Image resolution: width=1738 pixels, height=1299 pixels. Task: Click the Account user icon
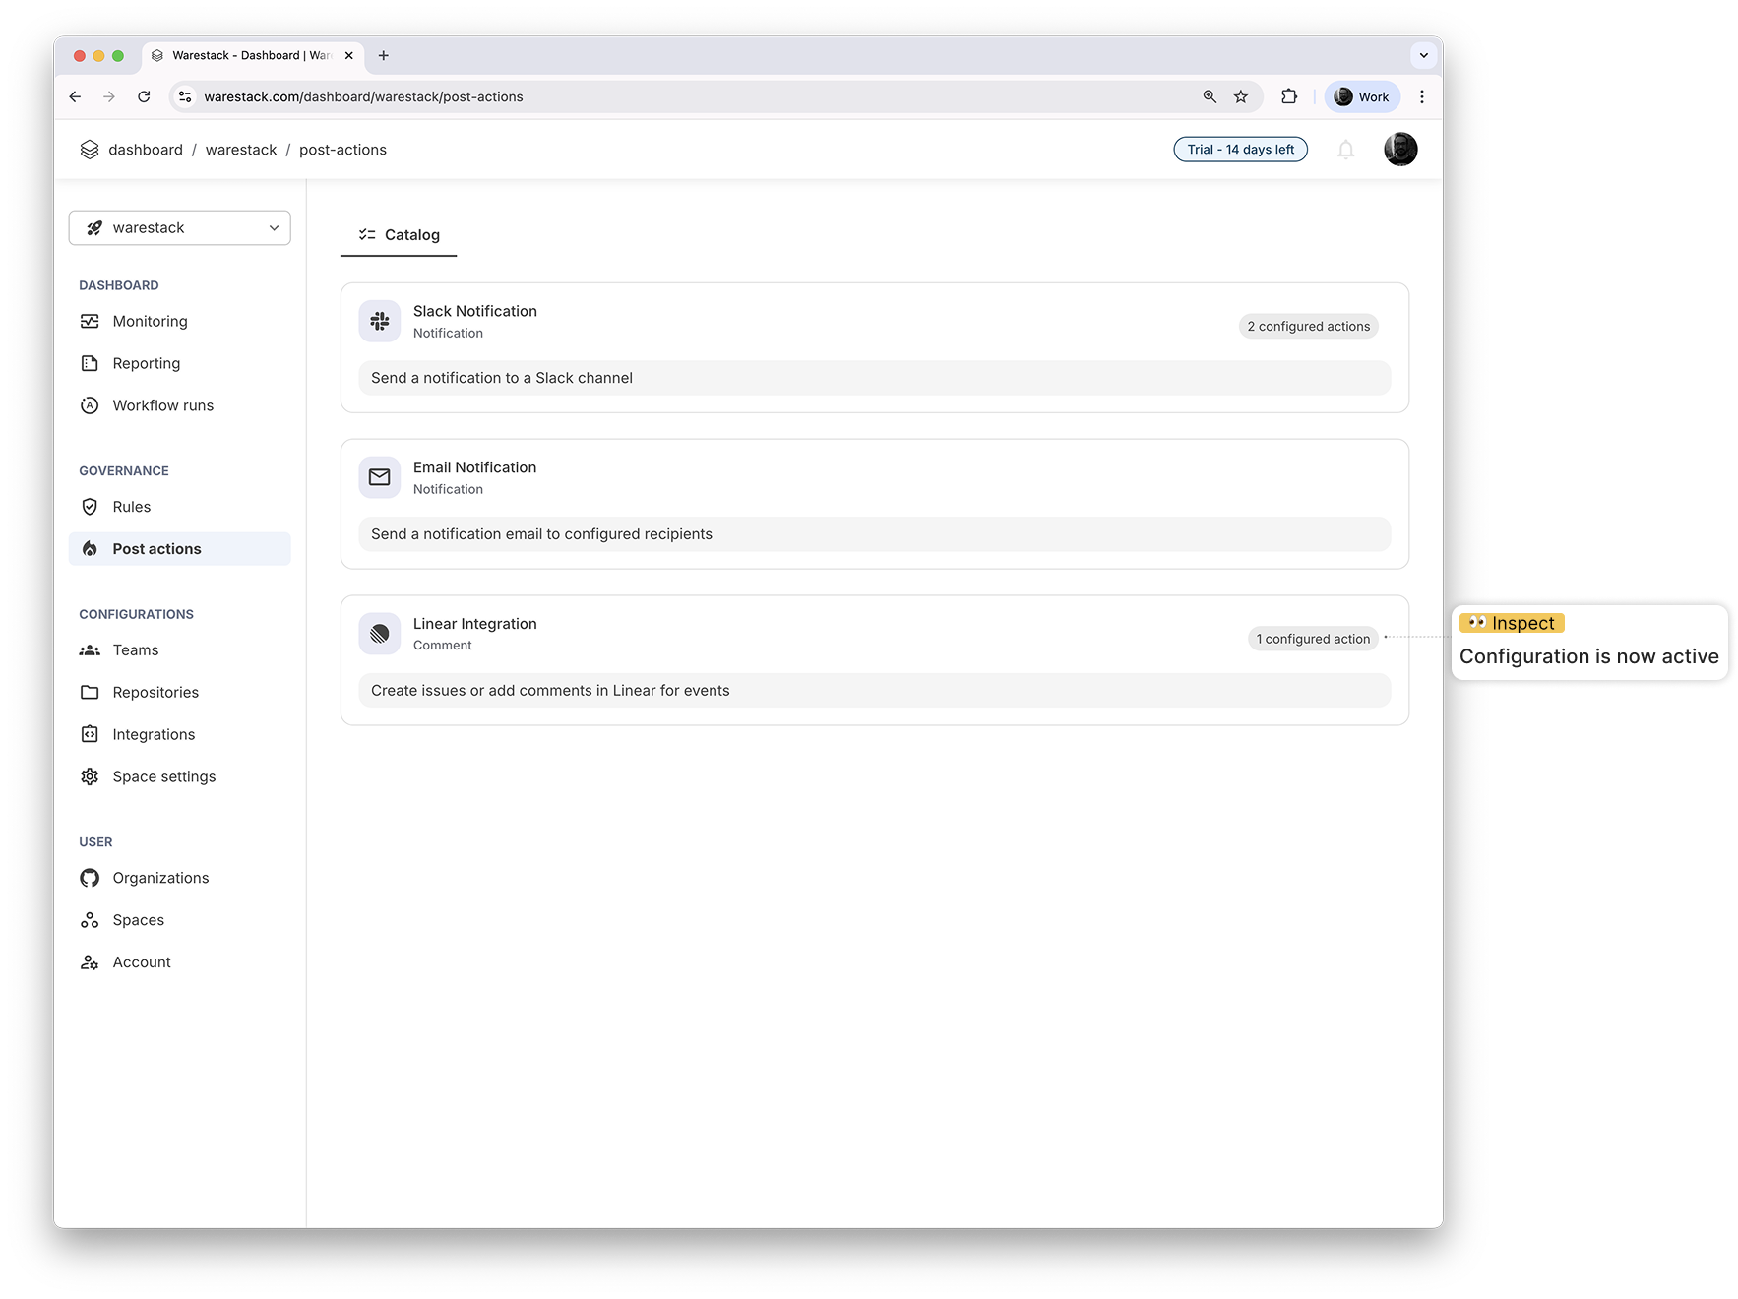pos(90,962)
